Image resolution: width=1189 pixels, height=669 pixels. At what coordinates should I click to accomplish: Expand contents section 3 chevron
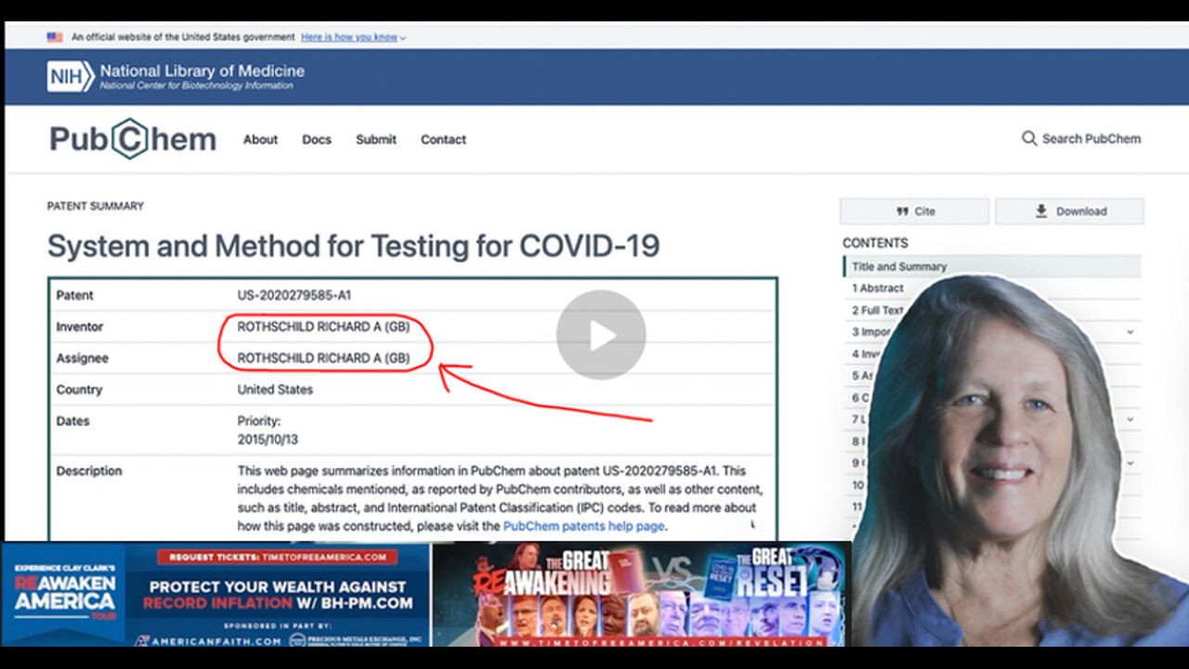point(1130,332)
